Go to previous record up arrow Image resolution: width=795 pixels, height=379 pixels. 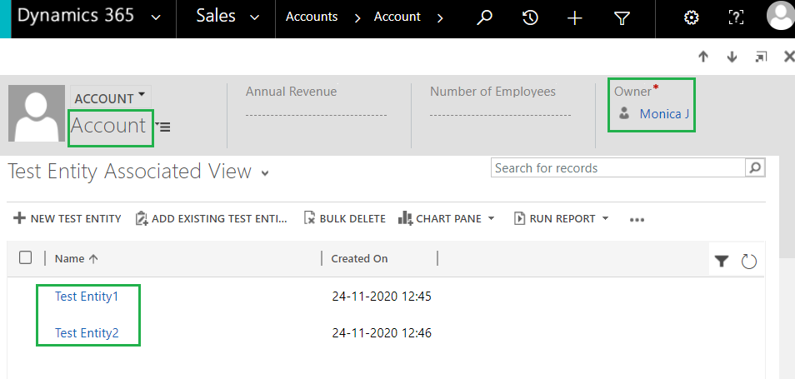coord(702,57)
